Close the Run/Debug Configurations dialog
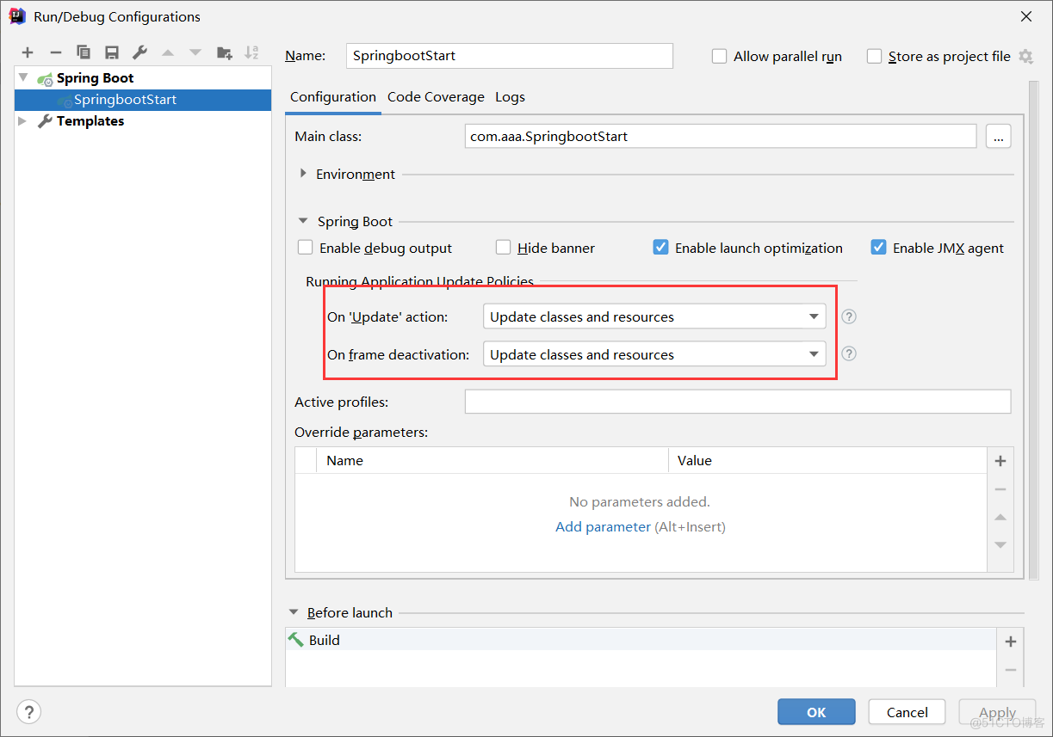The image size is (1053, 737). [1026, 16]
